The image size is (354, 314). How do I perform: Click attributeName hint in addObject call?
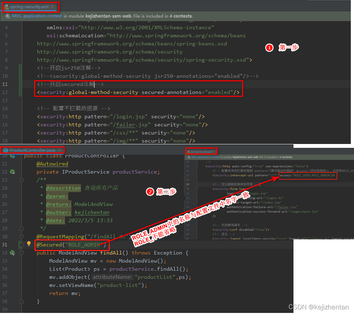[113, 277]
